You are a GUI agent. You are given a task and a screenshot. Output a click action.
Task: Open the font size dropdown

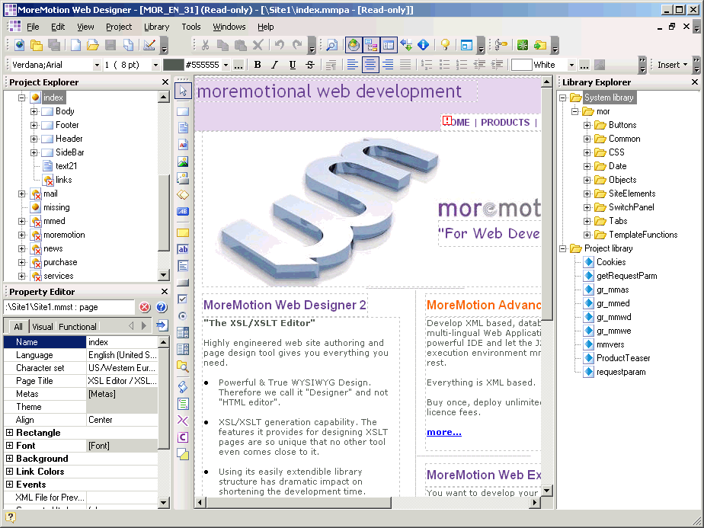pos(155,65)
